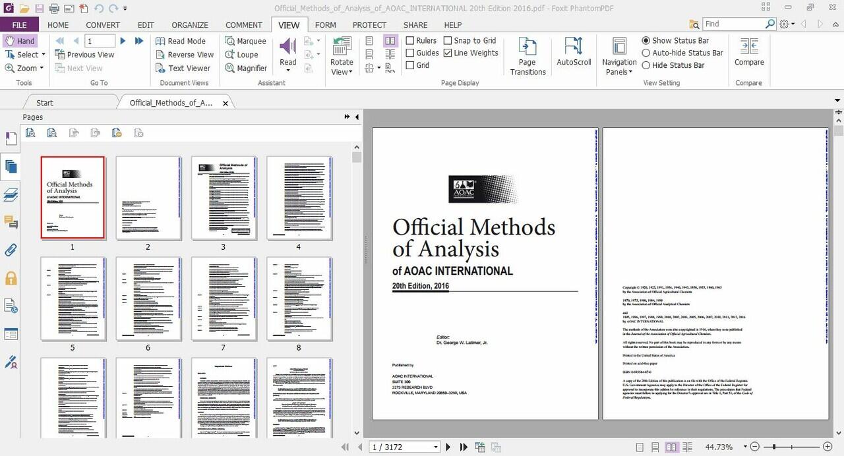Enable the Rulers checkbox
This screenshot has height=456, width=844.
pos(421,41)
